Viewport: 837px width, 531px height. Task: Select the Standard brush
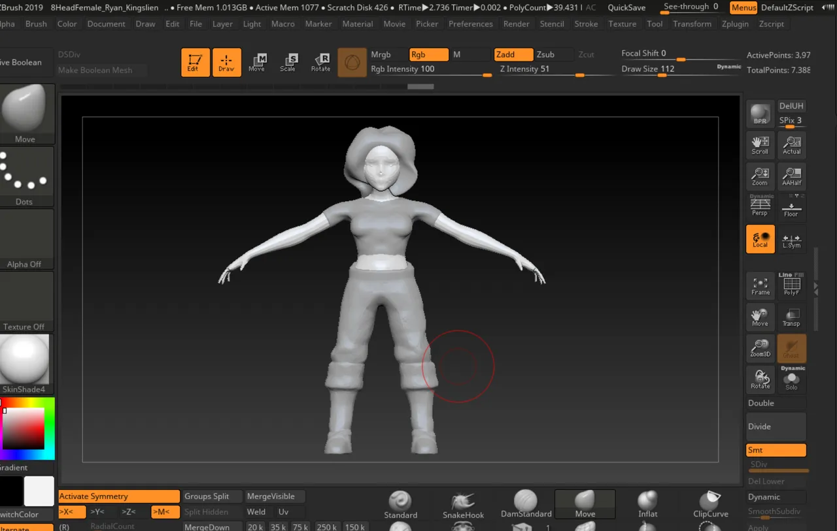400,505
